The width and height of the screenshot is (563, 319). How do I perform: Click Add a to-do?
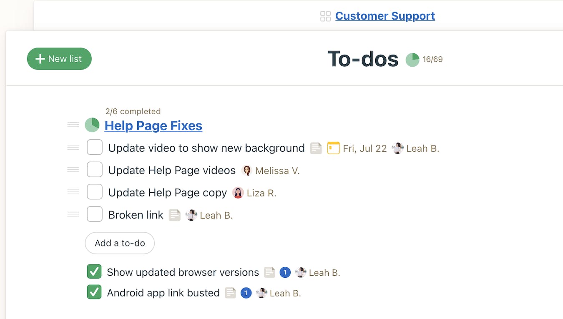(120, 243)
